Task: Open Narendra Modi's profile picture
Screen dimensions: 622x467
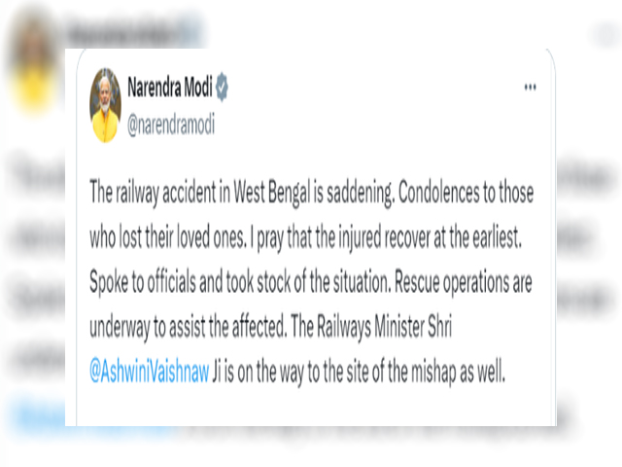Action: tap(106, 105)
